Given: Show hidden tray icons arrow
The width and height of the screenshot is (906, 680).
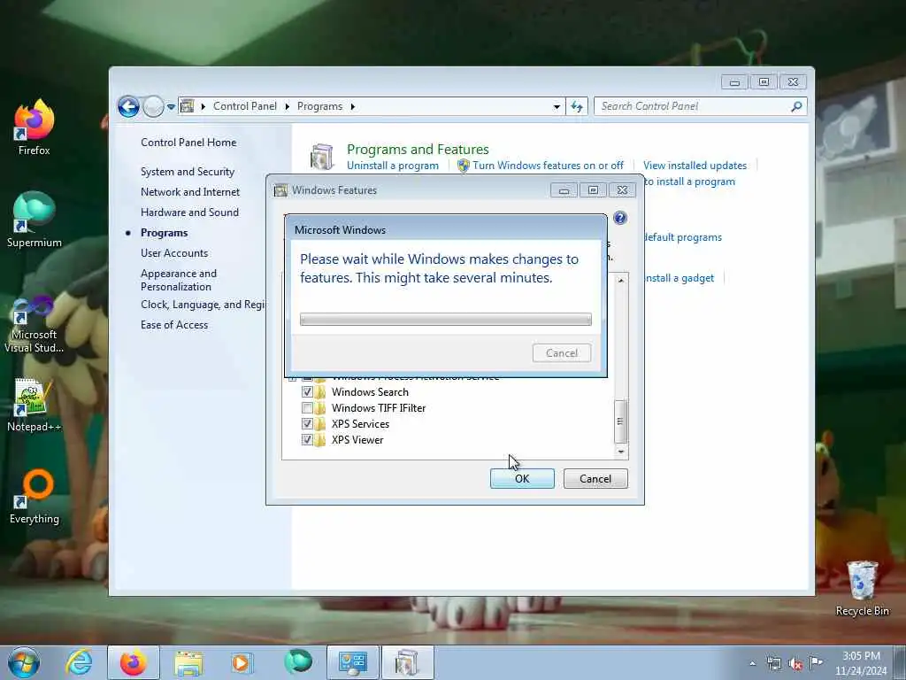Looking at the screenshot, I should [752, 663].
